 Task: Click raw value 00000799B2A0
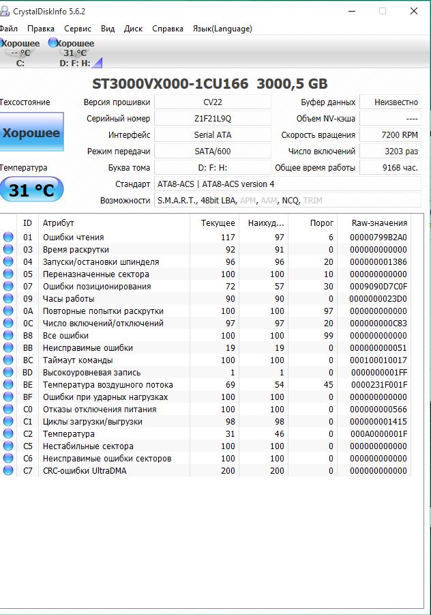pos(378,238)
